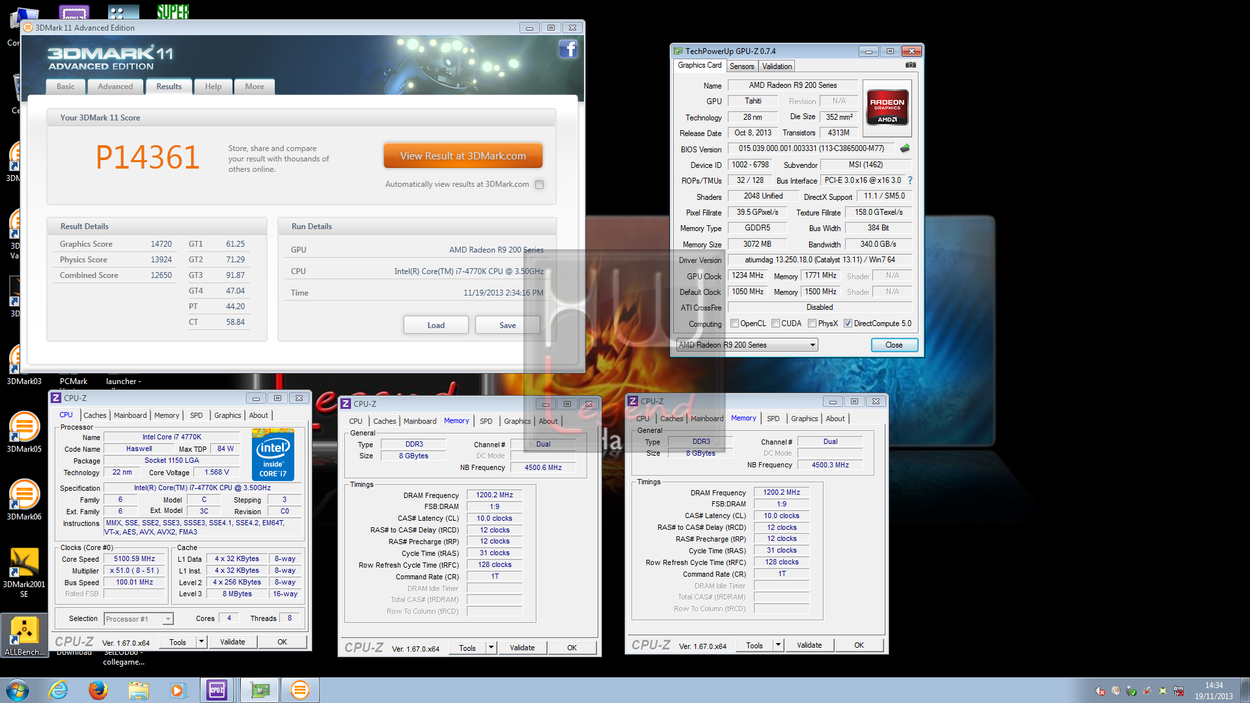Open the Help tab in 3DMark 11
Screen dimensions: 1250x703
[213, 87]
